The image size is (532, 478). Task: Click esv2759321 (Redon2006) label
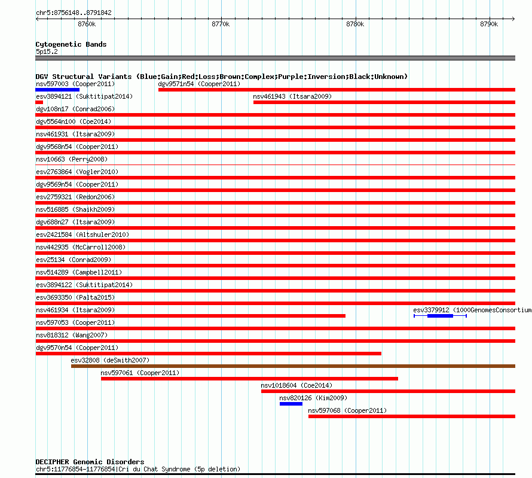point(75,197)
